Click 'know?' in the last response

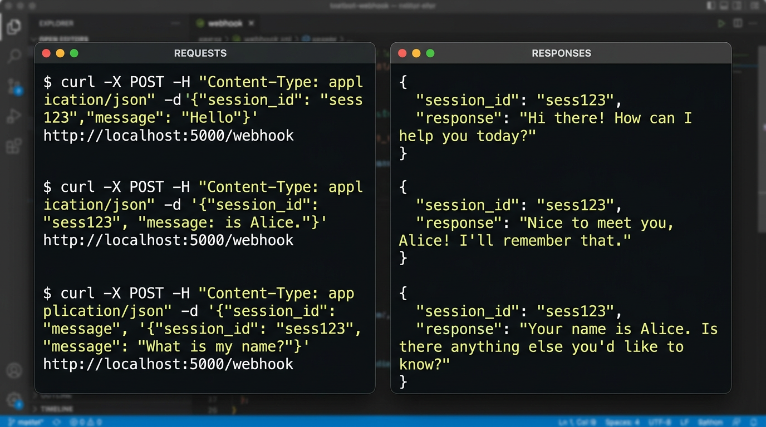pos(424,364)
